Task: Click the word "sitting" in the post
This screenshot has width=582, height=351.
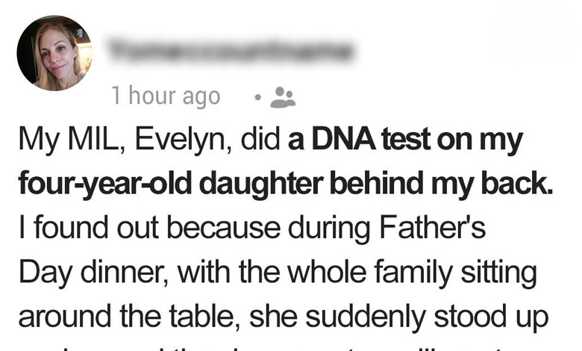Action: [x=497, y=274]
